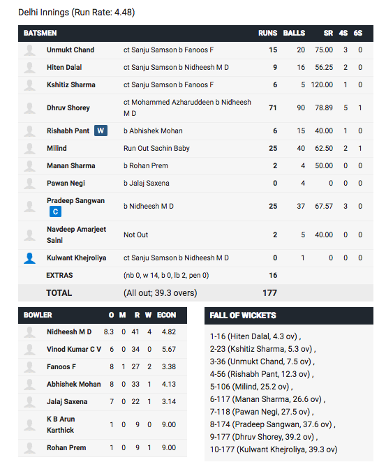Image resolution: width=386 pixels, height=469 pixels.
Task: Click the FALL OF WICKETS header bar
Action: [x=289, y=315]
